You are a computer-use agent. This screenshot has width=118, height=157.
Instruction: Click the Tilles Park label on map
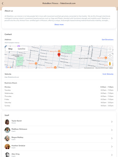click(69, 51)
